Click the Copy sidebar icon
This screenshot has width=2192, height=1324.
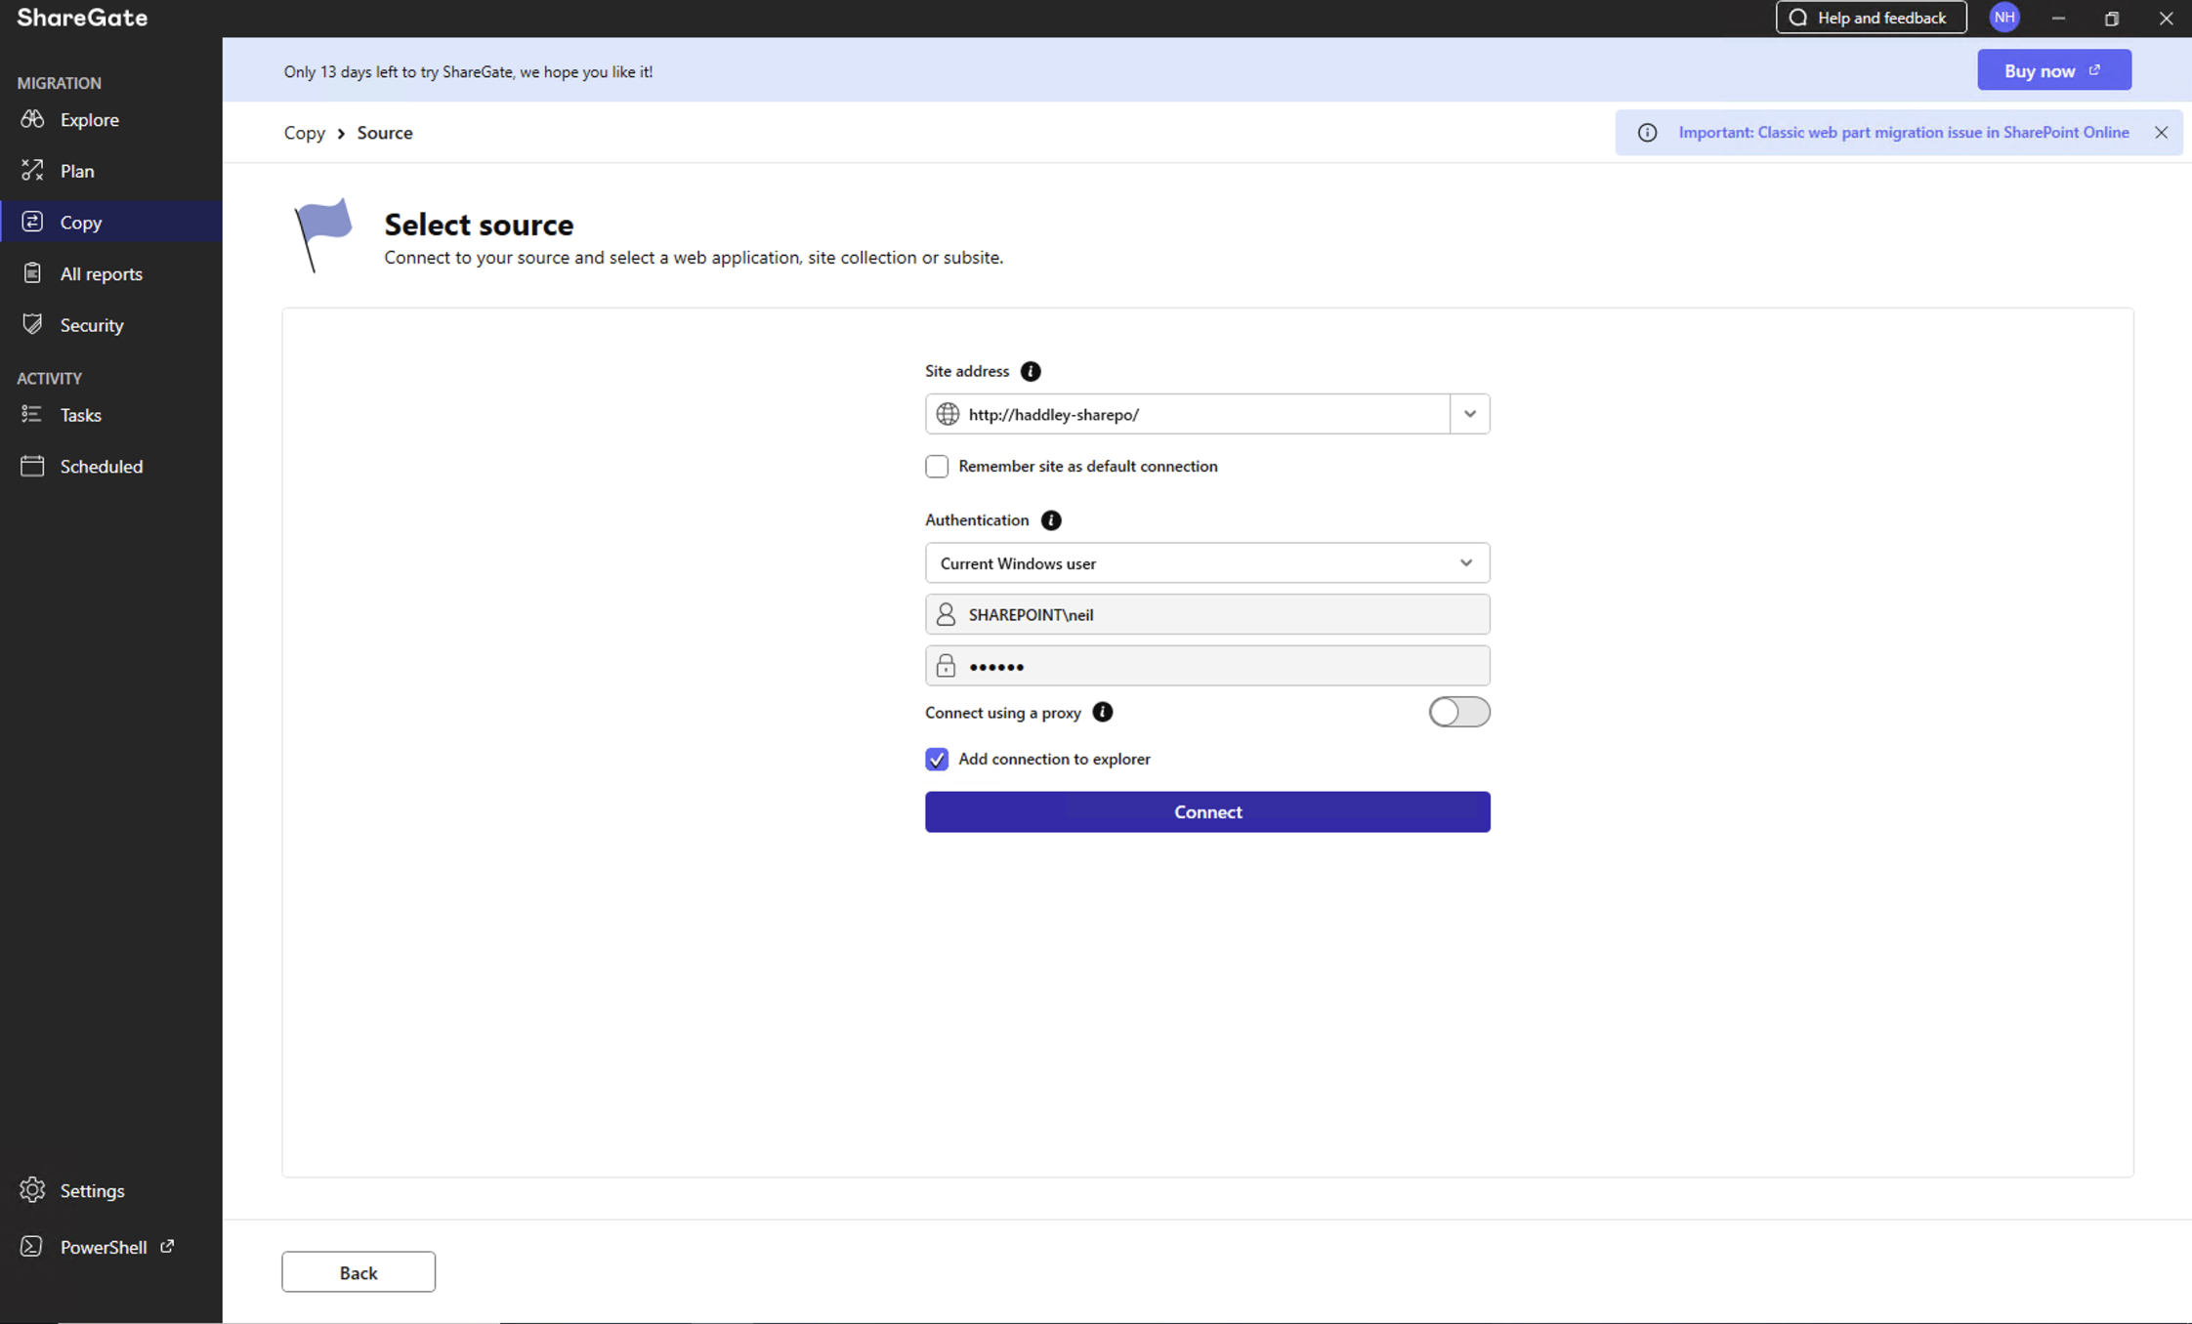32,222
